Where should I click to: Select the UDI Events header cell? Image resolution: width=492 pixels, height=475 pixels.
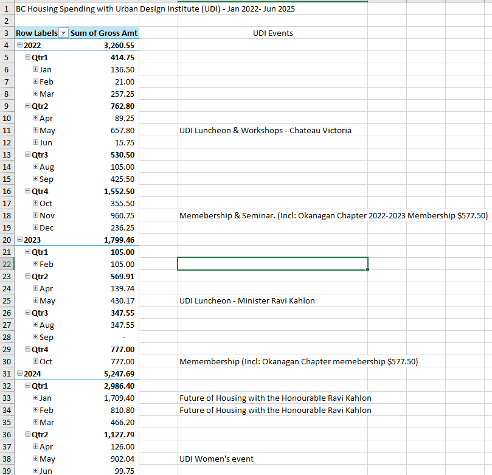click(x=272, y=33)
